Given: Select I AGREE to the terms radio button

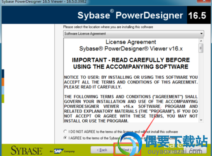Looking at the screenshot, I should click(x=65, y=138).
